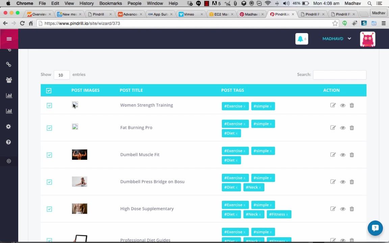Reload the page in Chrome

coord(22,23)
